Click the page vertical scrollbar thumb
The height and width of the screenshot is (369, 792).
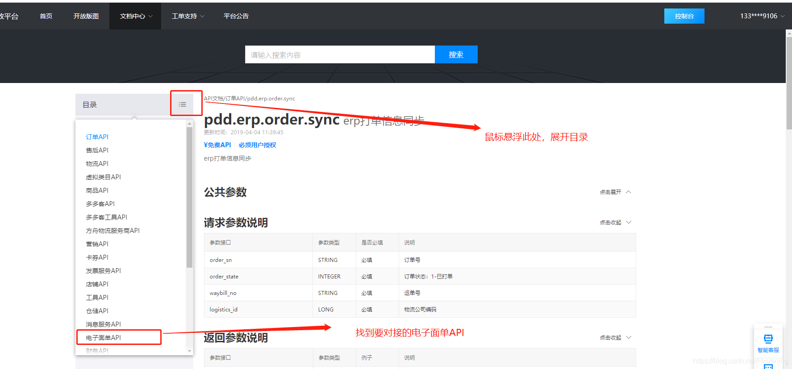pos(789,83)
